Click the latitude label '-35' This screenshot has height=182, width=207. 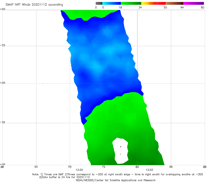[x=3, y=122]
